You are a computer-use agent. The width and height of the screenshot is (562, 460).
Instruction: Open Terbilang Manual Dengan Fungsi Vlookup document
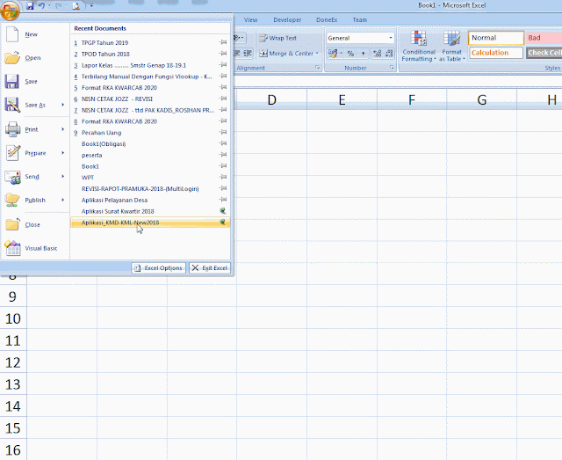[x=150, y=77]
